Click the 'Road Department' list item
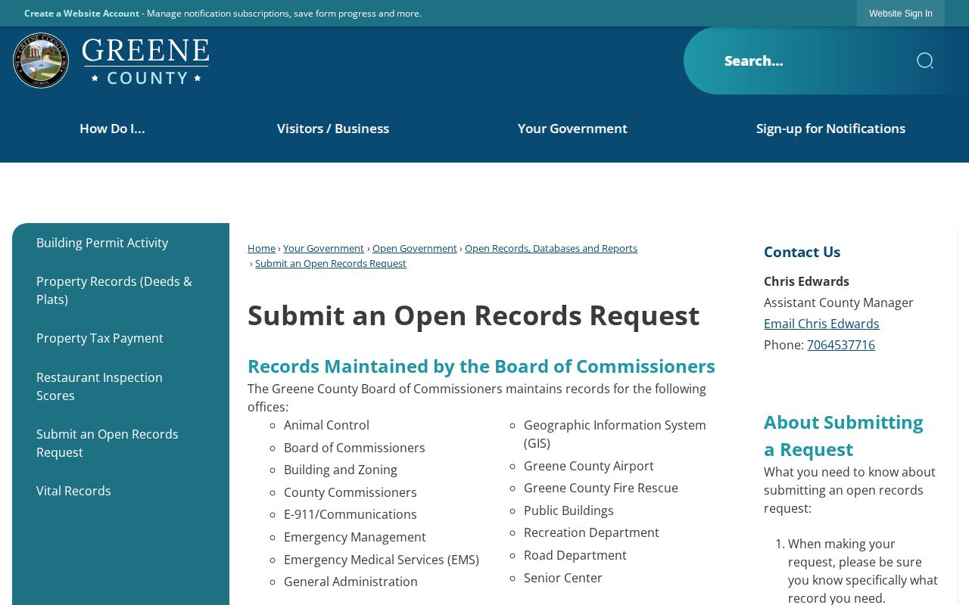969x605 pixels. pos(575,555)
